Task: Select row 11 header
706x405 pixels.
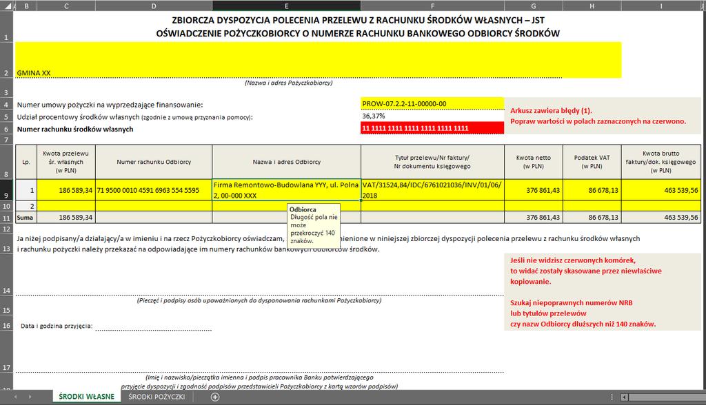Action: (x=7, y=218)
